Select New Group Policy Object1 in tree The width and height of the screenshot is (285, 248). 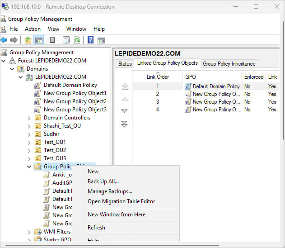tap(75, 93)
